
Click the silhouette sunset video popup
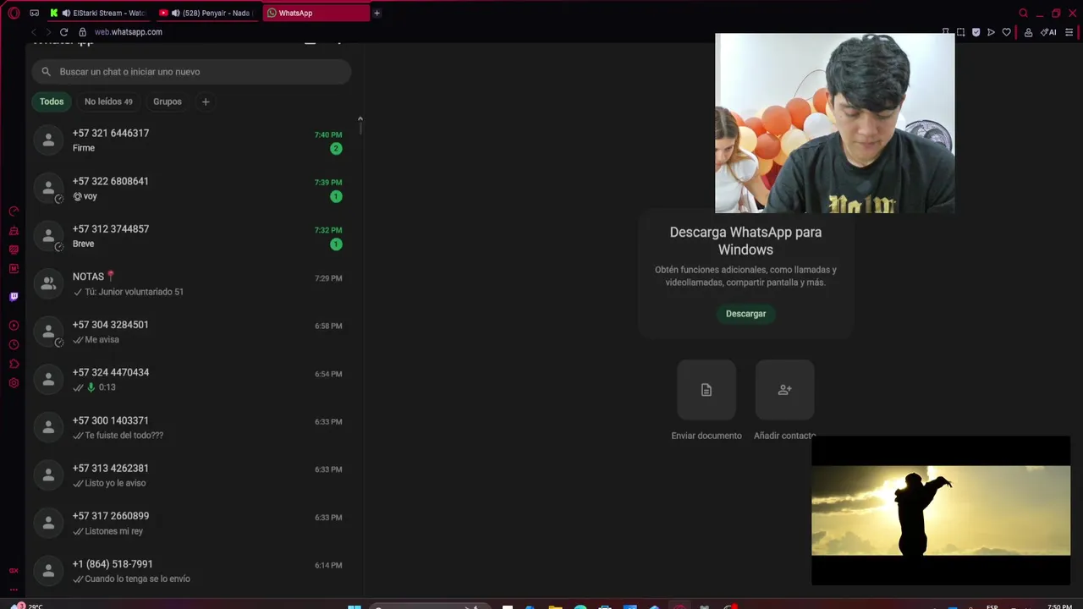941,511
